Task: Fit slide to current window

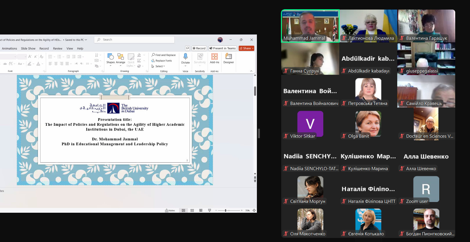Action: [x=254, y=210]
